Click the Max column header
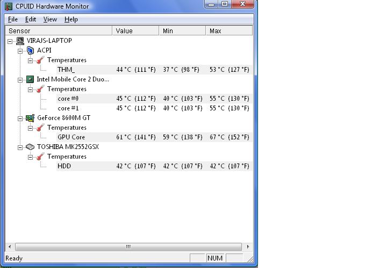This screenshot has height=268, width=387. 230,31
